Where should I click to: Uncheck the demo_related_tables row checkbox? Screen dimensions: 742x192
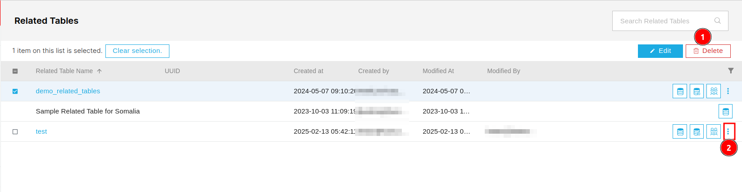[15, 91]
